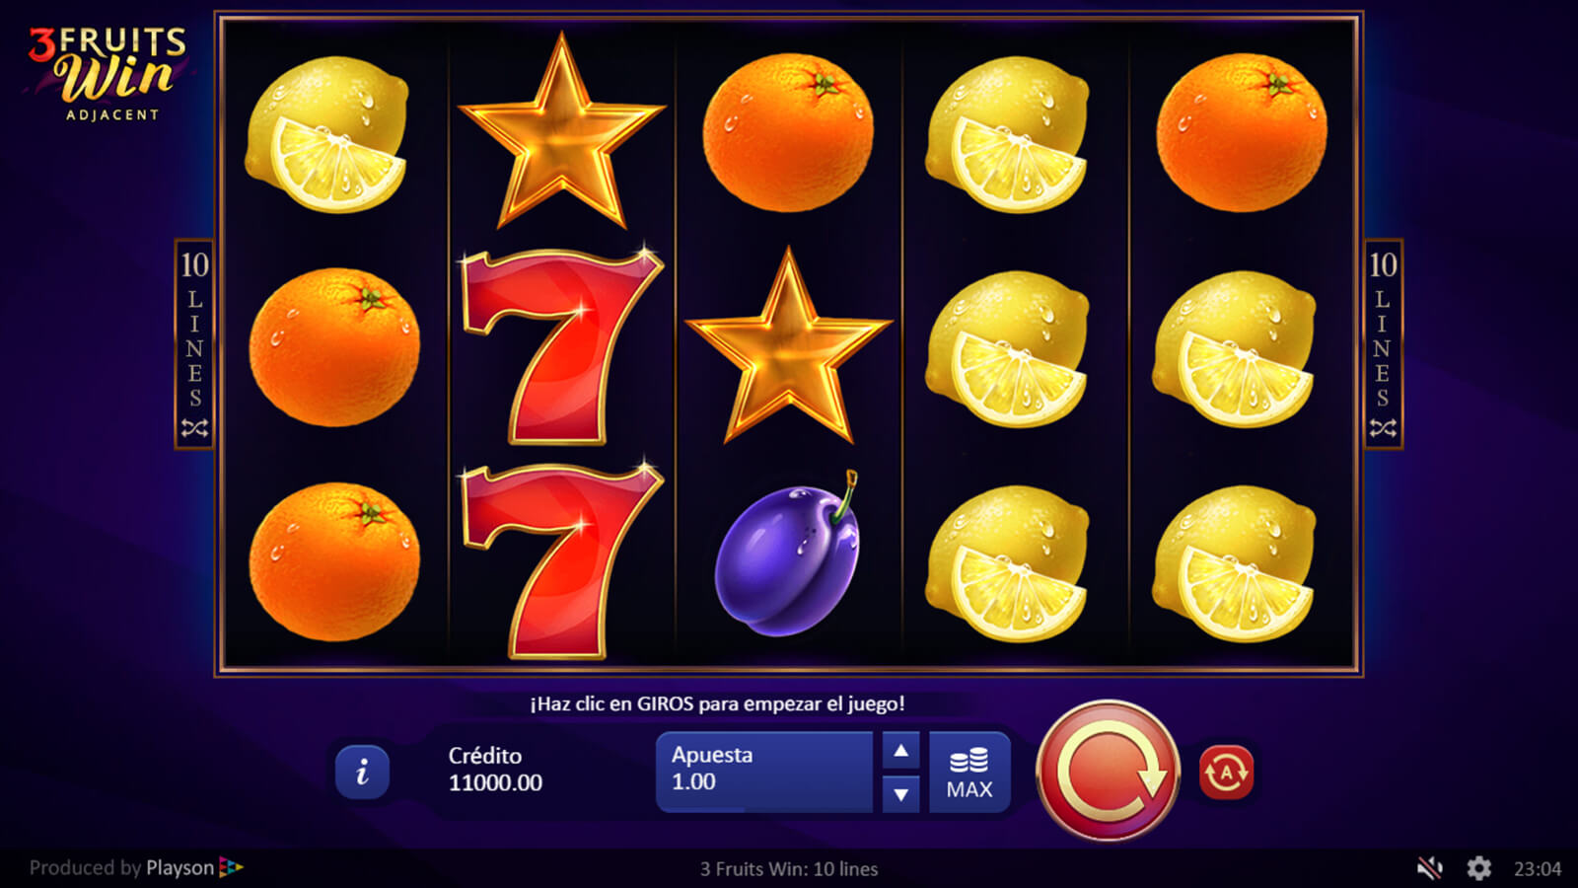
Task: Click the 3 Fruits Win: 10 lines label
Action: pos(789,869)
